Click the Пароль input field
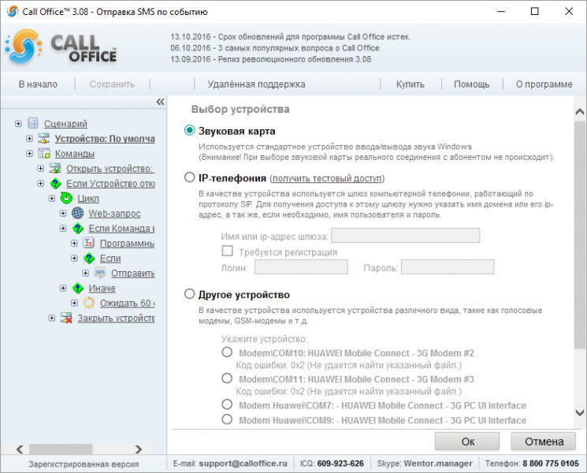Image resolution: width=587 pixels, height=473 pixels. tap(448, 267)
